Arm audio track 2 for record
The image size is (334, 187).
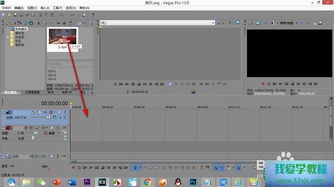click(x=26, y=128)
